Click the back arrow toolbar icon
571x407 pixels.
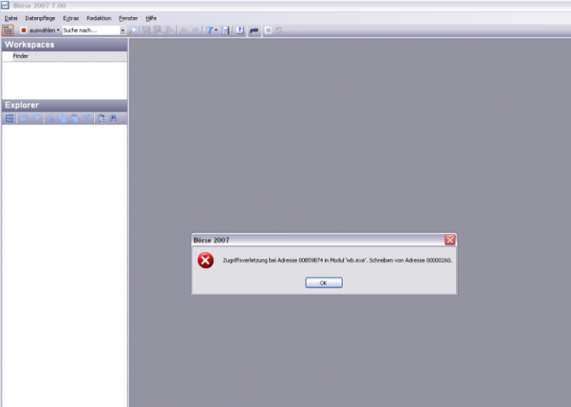[184, 30]
